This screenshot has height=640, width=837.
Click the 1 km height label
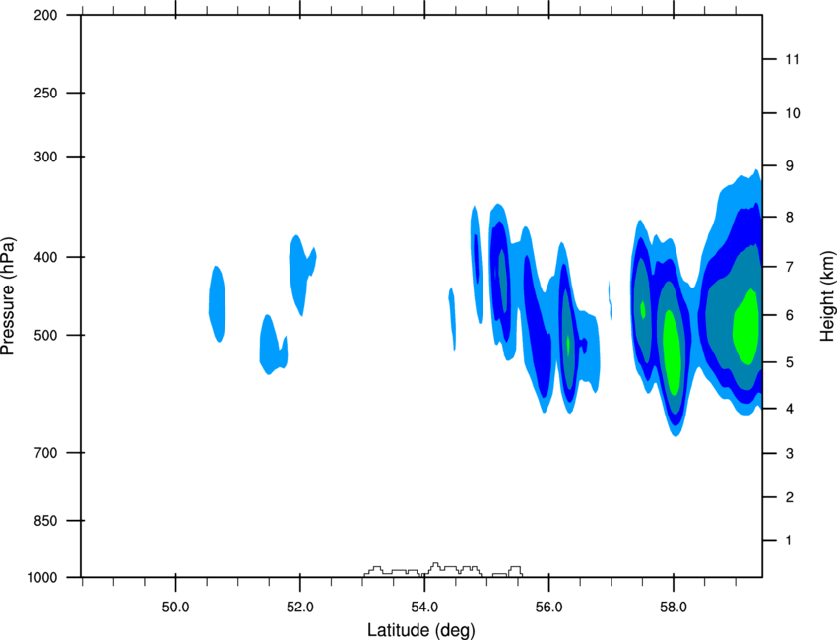click(790, 541)
